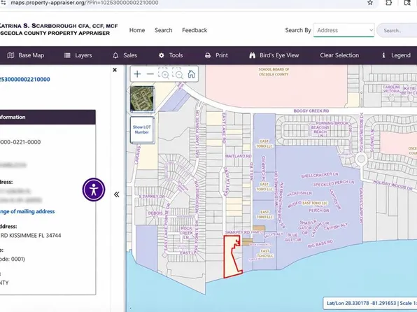
Task: Close the parcel info panel X
Action: 115,70
